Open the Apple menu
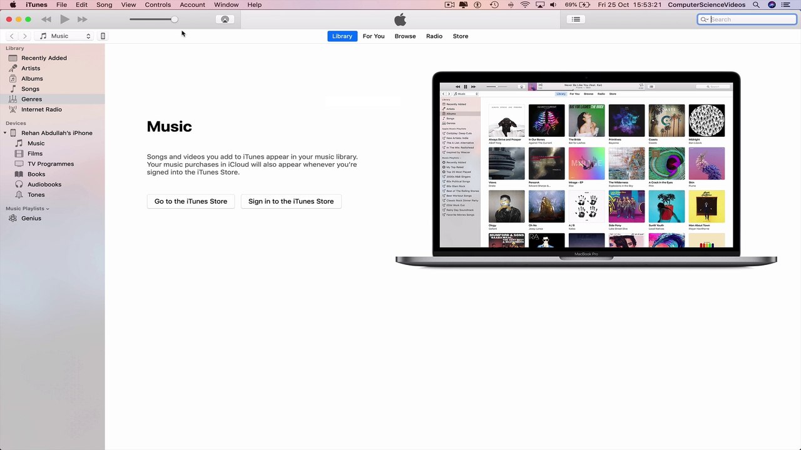Screen dimensions: 801x450 point(13,5)
